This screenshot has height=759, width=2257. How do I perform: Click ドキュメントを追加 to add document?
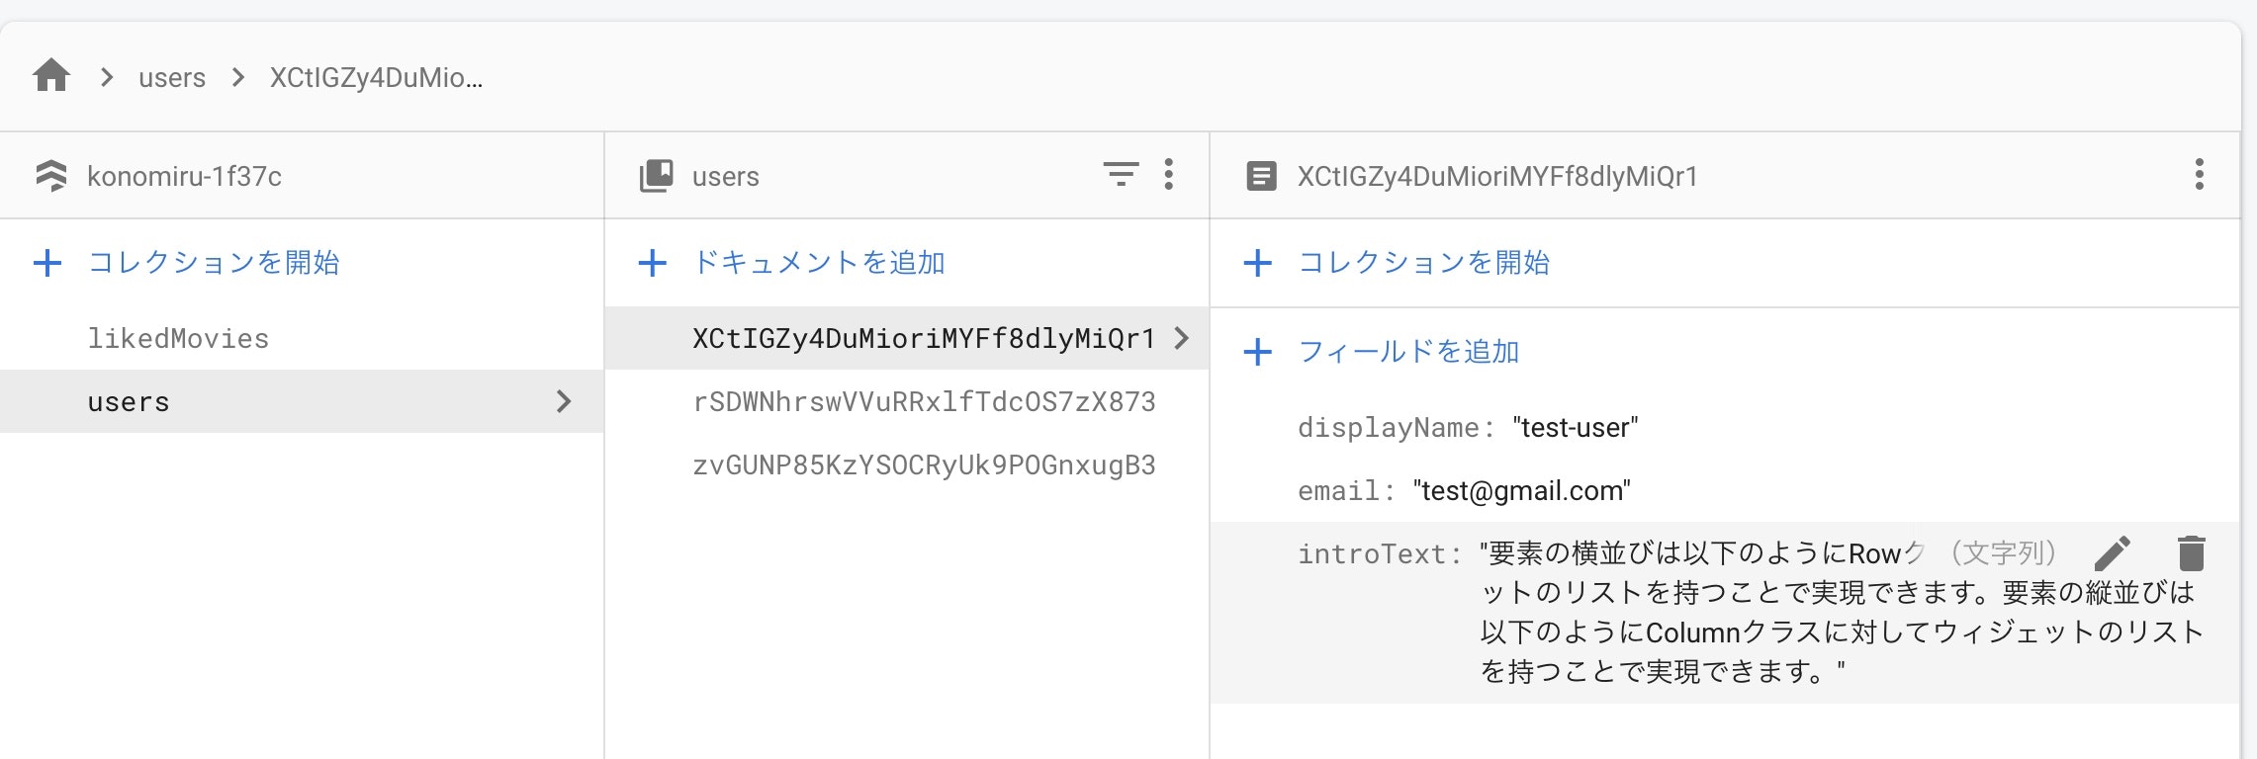[791, 263]
